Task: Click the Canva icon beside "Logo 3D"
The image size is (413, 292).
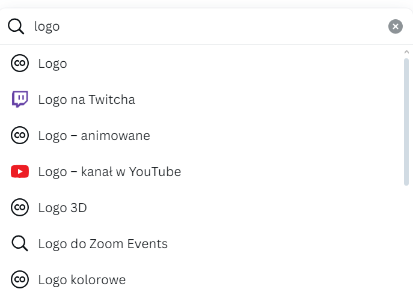Action: (20, 208)
